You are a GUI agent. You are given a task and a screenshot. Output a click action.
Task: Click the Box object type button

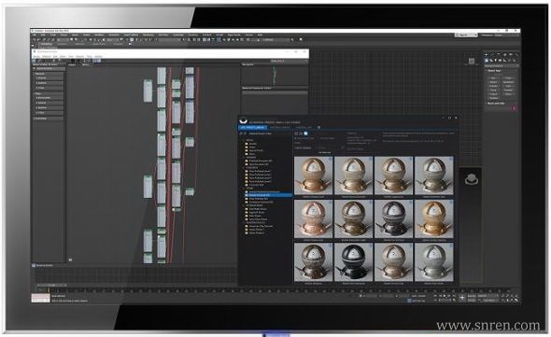493,78
